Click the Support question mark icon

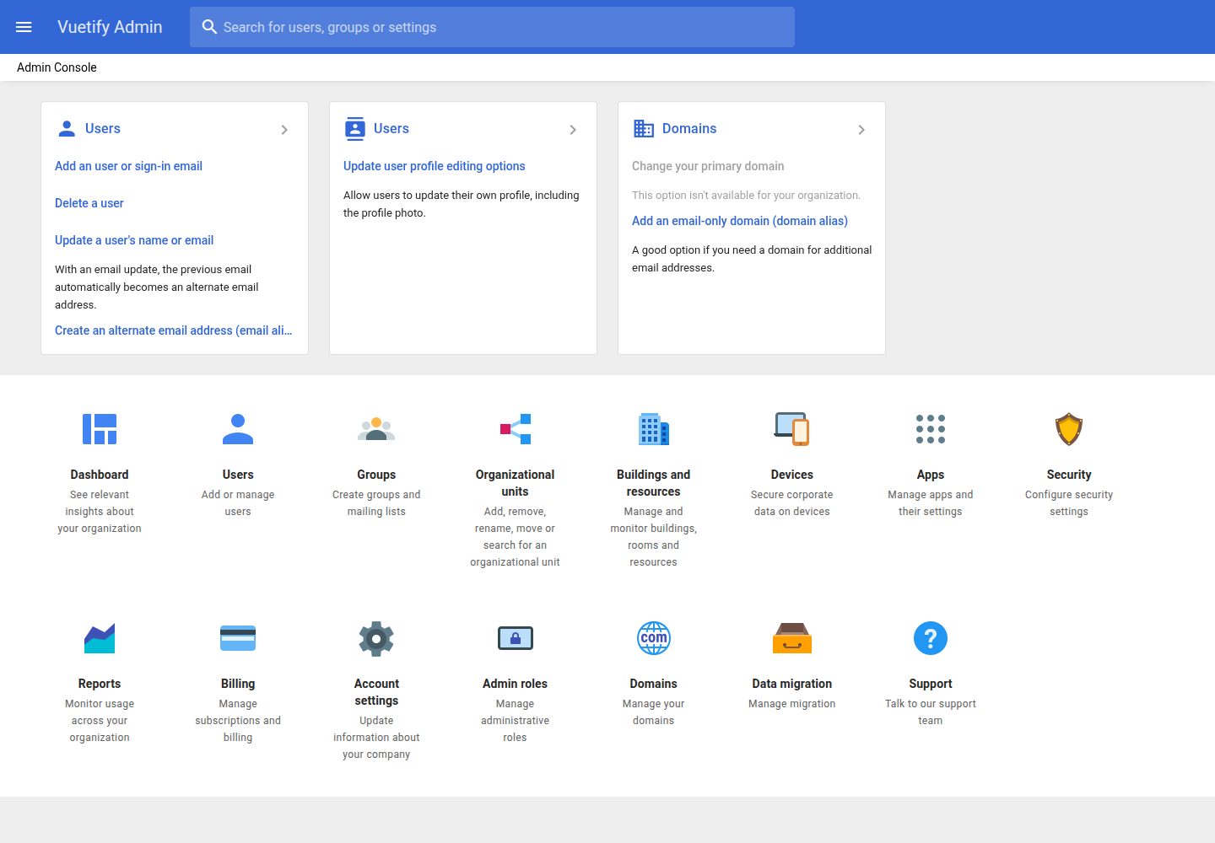coord(931,638)
